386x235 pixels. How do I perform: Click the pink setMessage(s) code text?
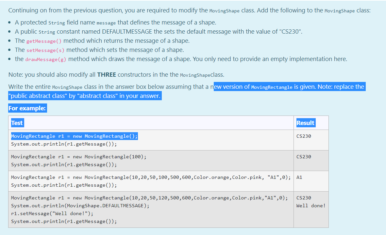coord(45,50)
